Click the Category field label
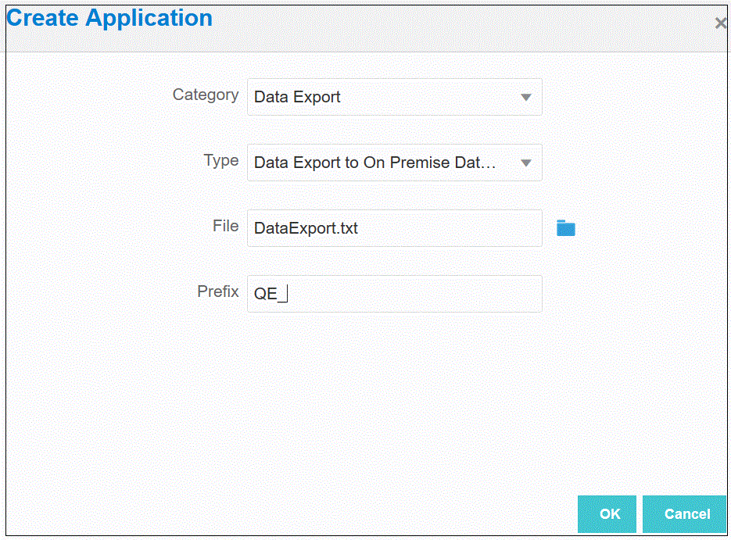Viewport: 731px width, 540px height. (x=206, y=95)
